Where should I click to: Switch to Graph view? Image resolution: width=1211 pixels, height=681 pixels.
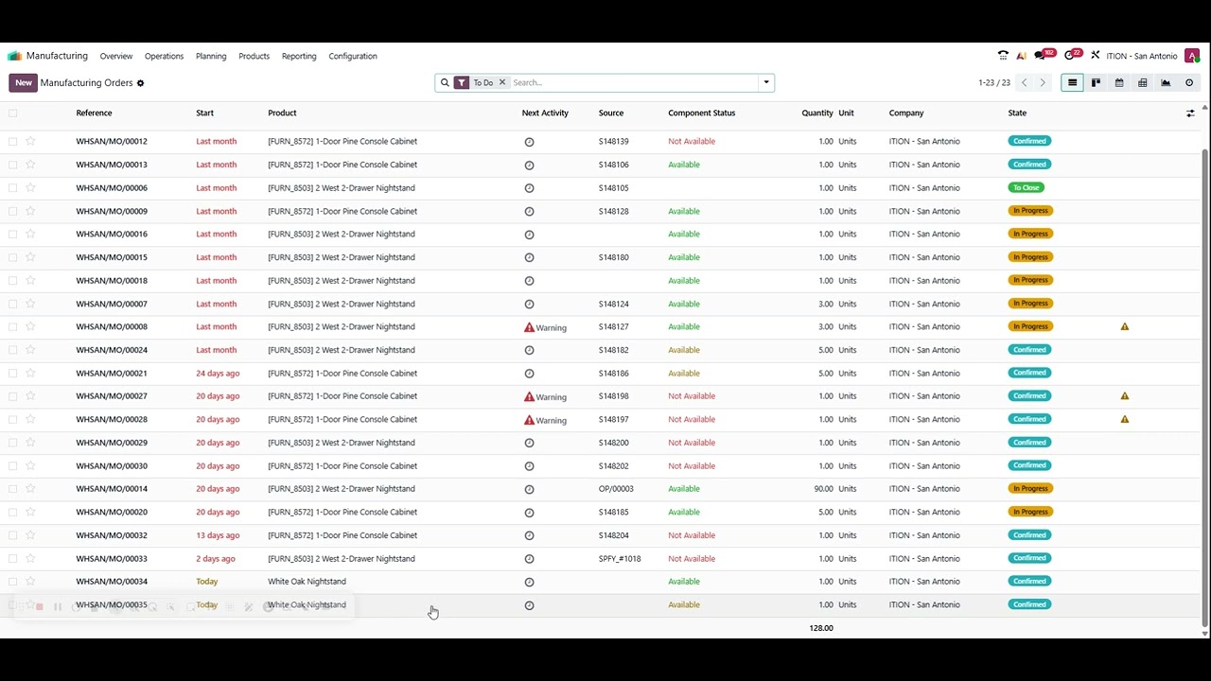pos(1166,83)
